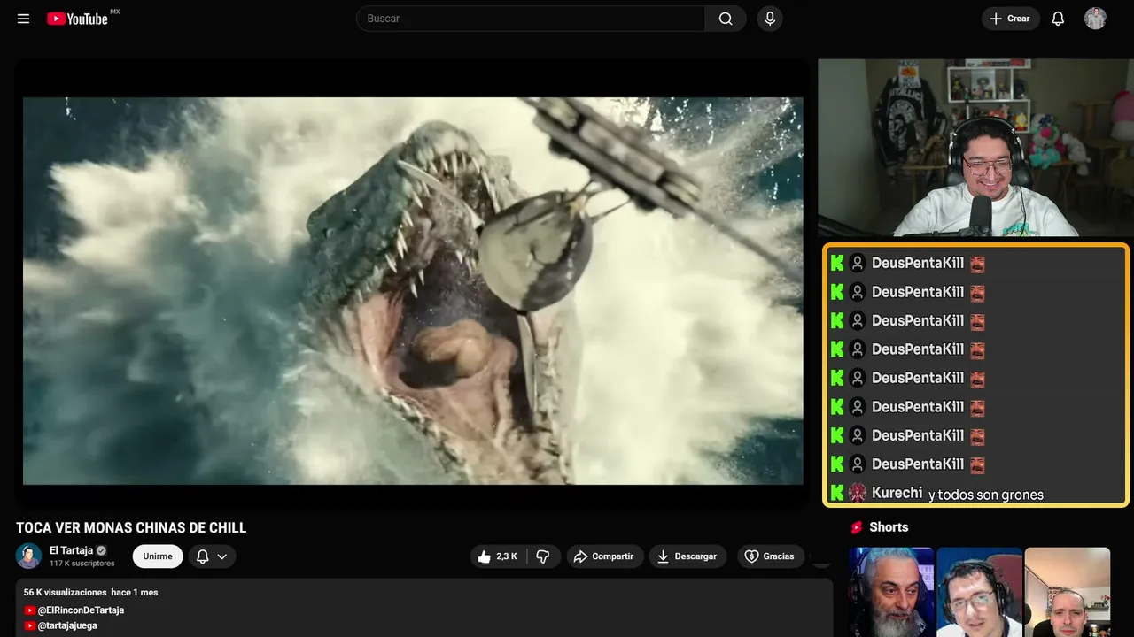This screenshot has width=1134, height=637.
Task: Expand channel notification bell dropdown
Action: pos(212,556)
